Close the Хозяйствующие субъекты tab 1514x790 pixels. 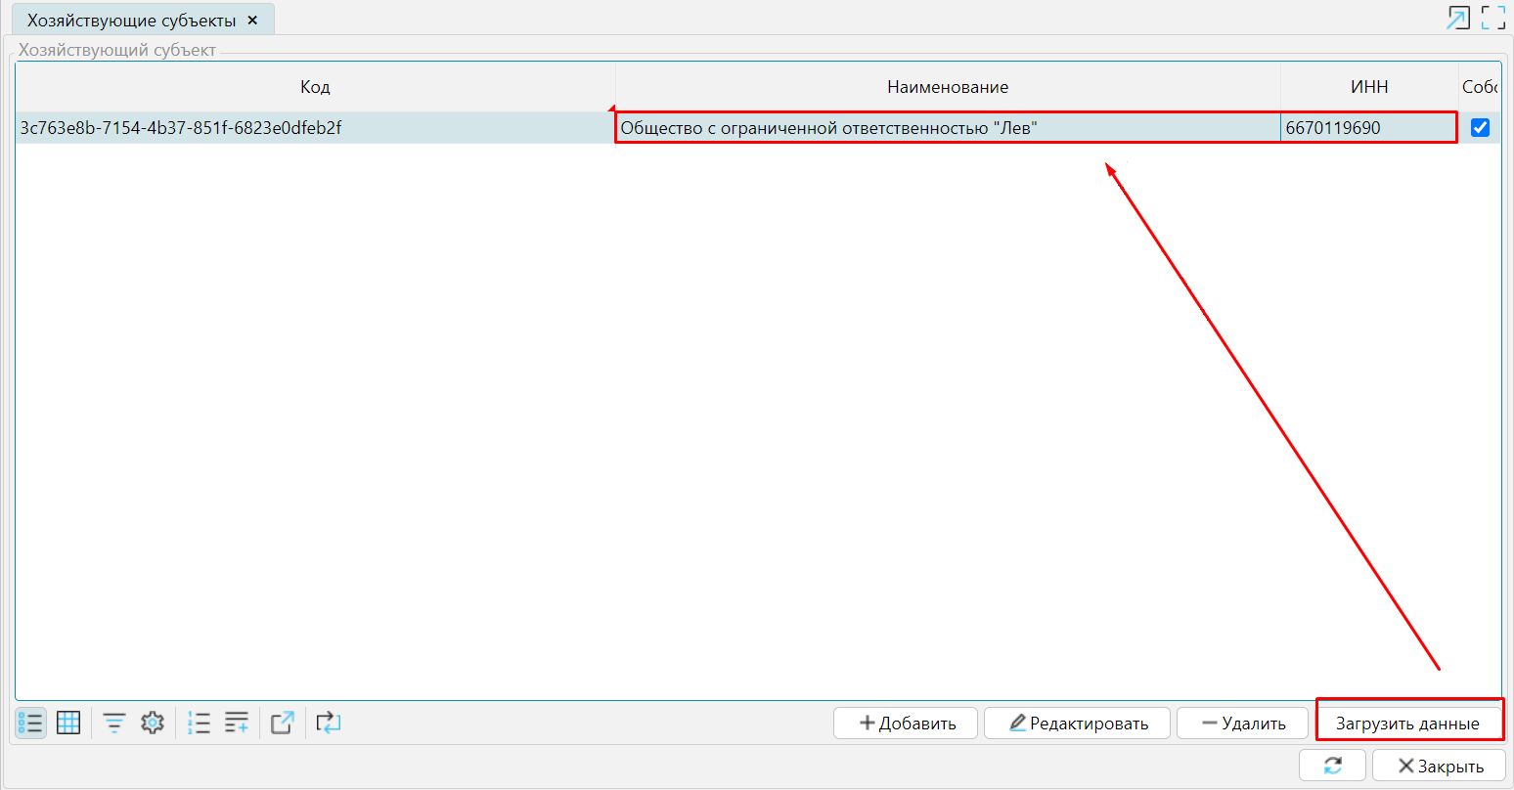click(252, 21)
